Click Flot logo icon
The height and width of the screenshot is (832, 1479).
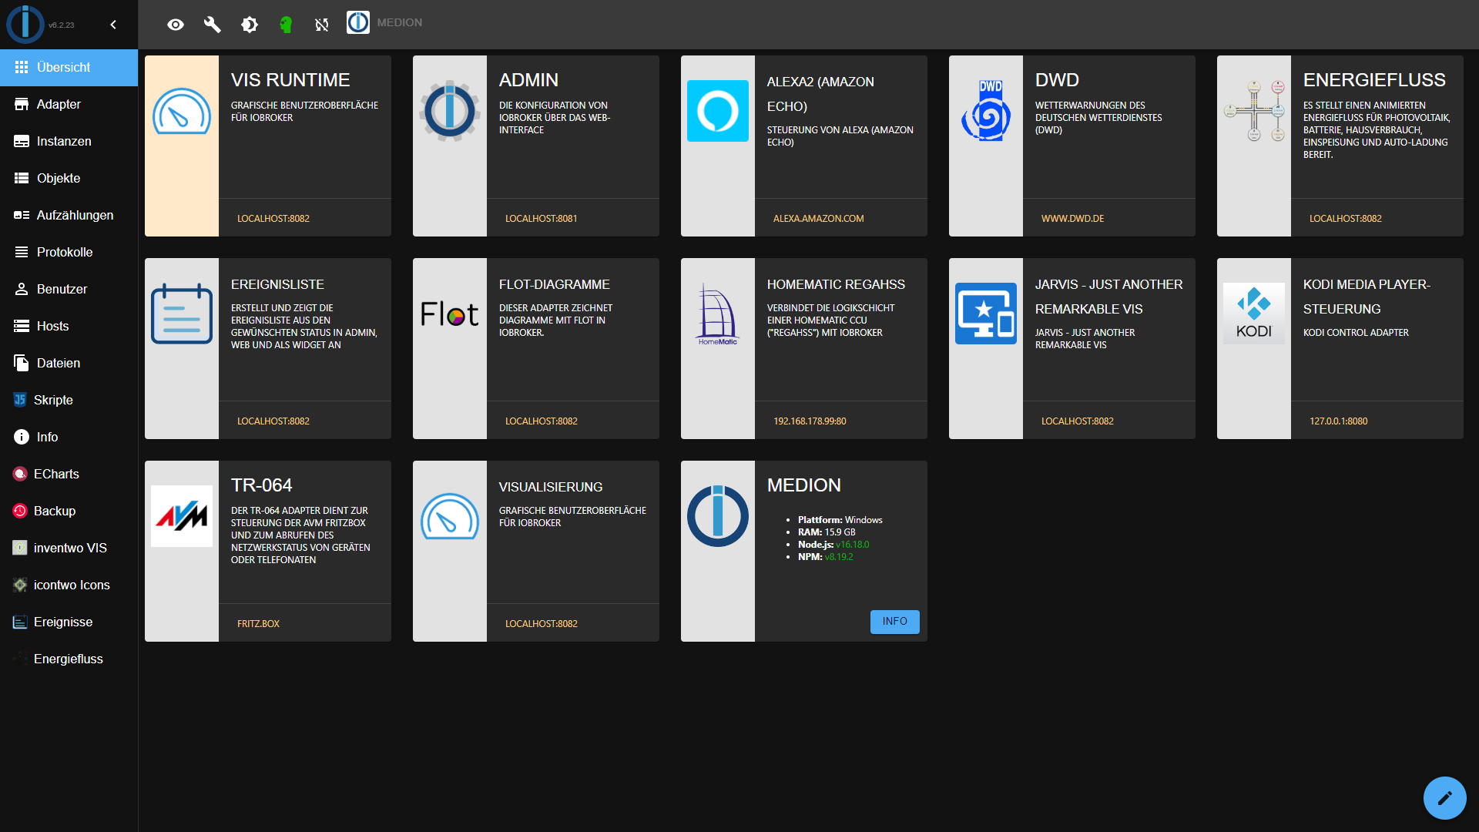[x=450, y=314]
